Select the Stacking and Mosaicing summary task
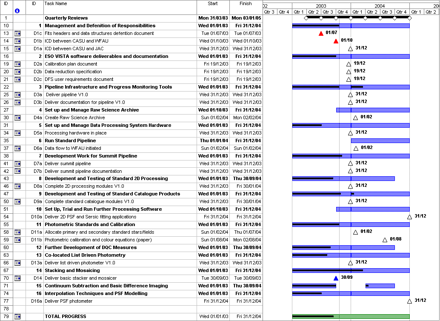The image size is (440, 321). [72, 270]
